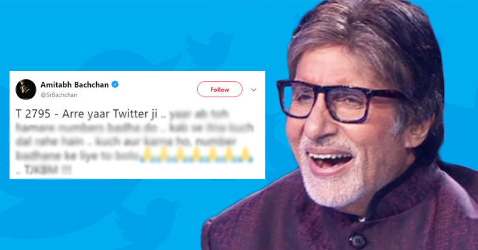Click the middle folded hands emoji

coord(196,155)
